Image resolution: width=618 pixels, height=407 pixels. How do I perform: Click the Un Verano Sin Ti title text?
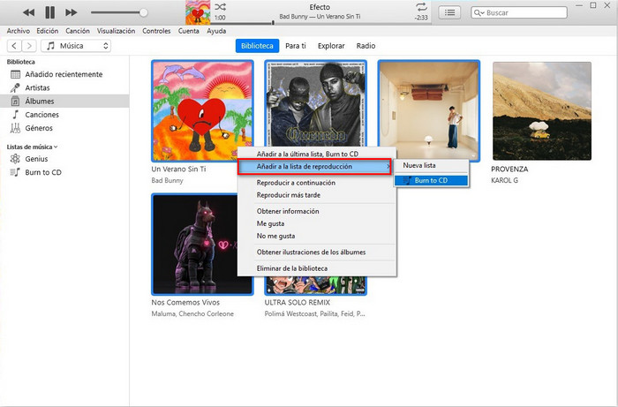(178, 169)
